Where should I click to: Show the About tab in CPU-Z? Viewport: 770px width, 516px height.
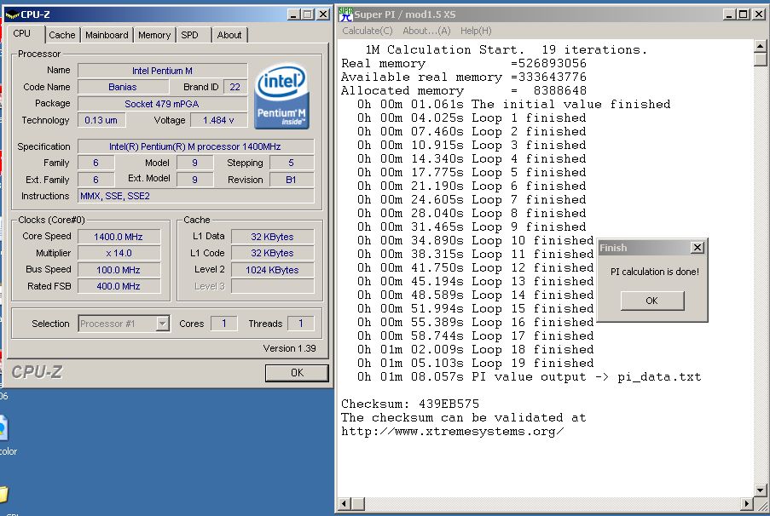pos(229,35)
